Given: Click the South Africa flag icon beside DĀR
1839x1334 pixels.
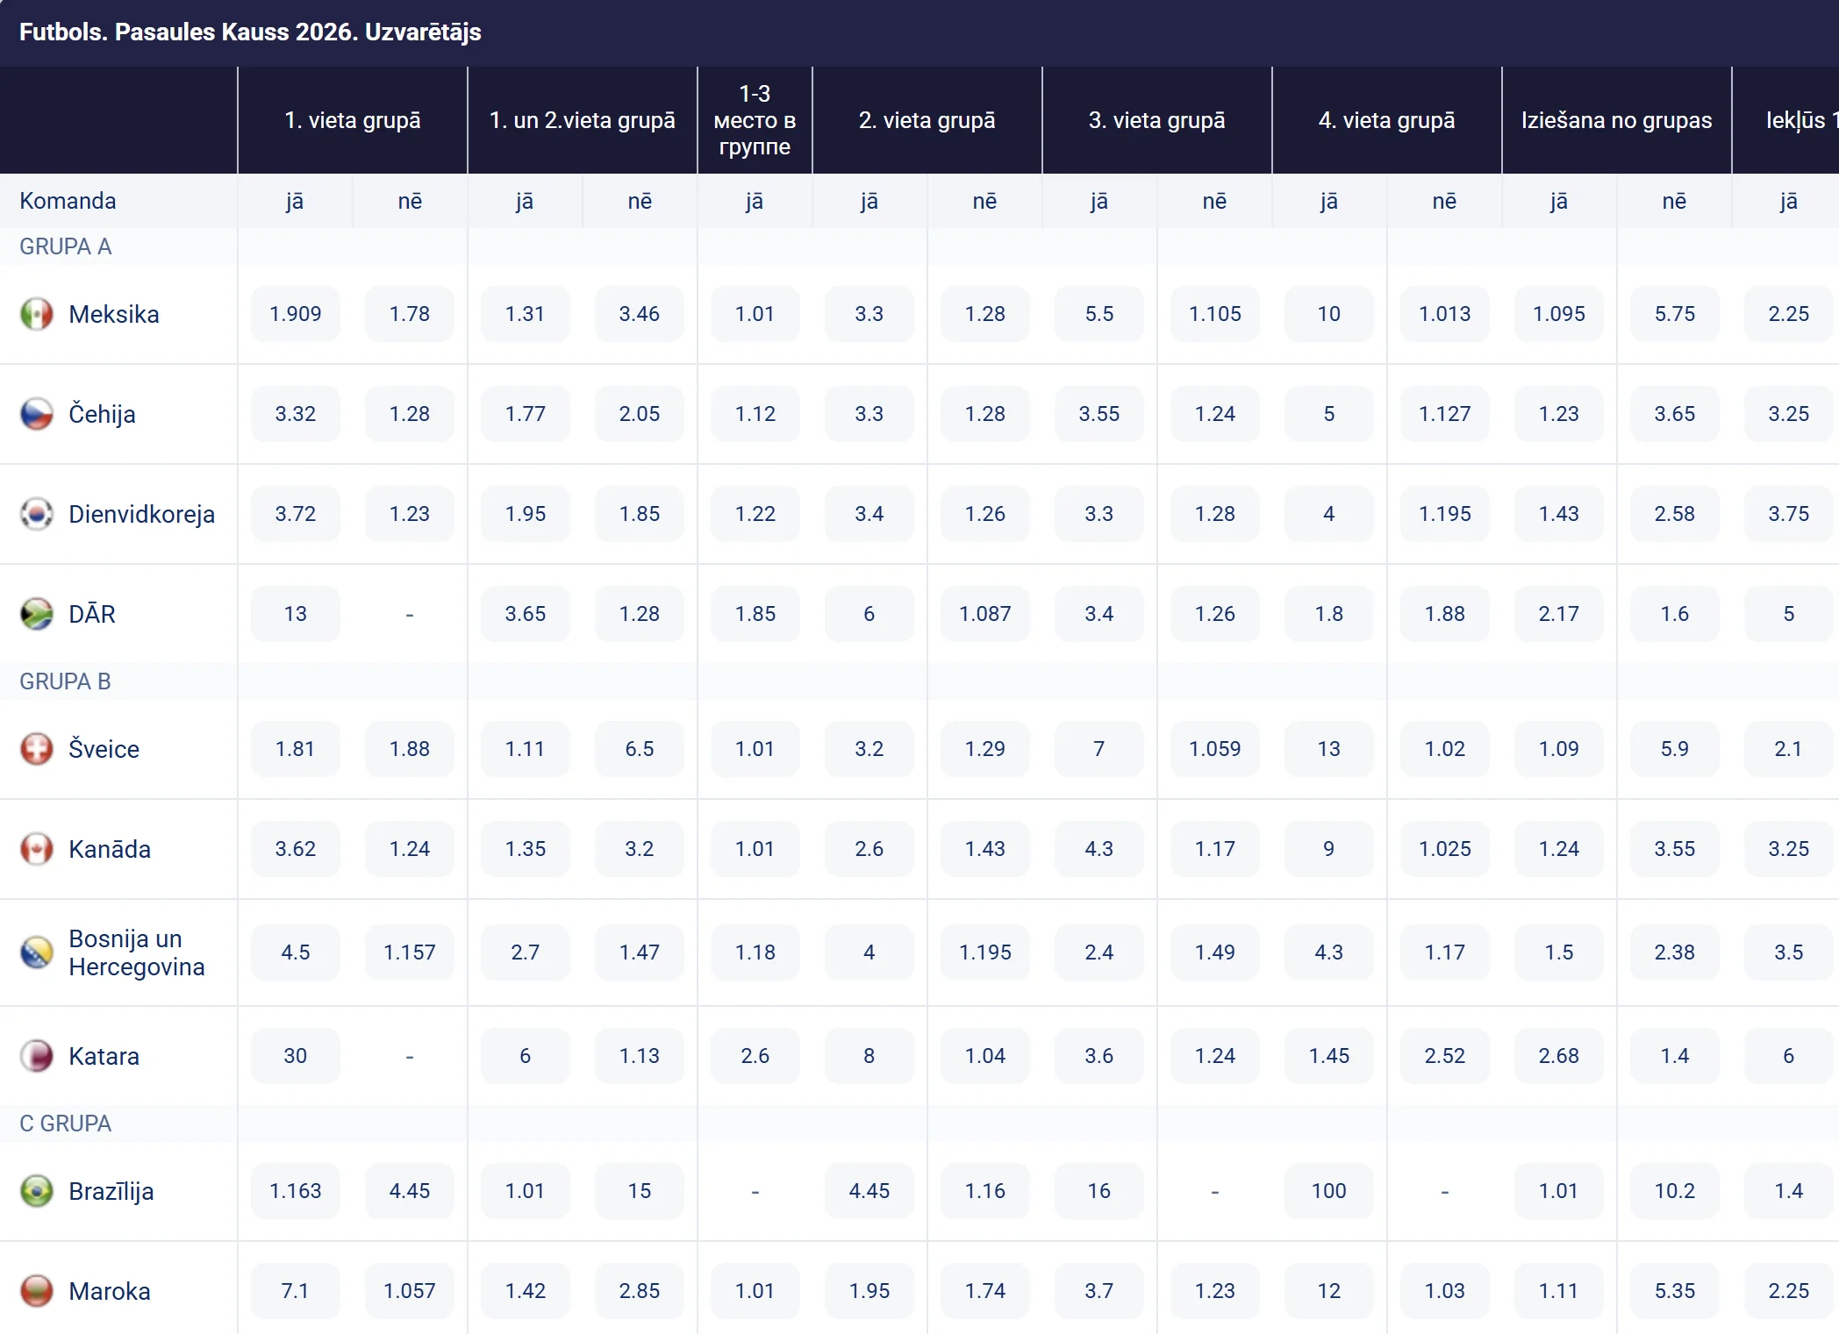Looking at the screenshot, I should [x=37, y=614].
